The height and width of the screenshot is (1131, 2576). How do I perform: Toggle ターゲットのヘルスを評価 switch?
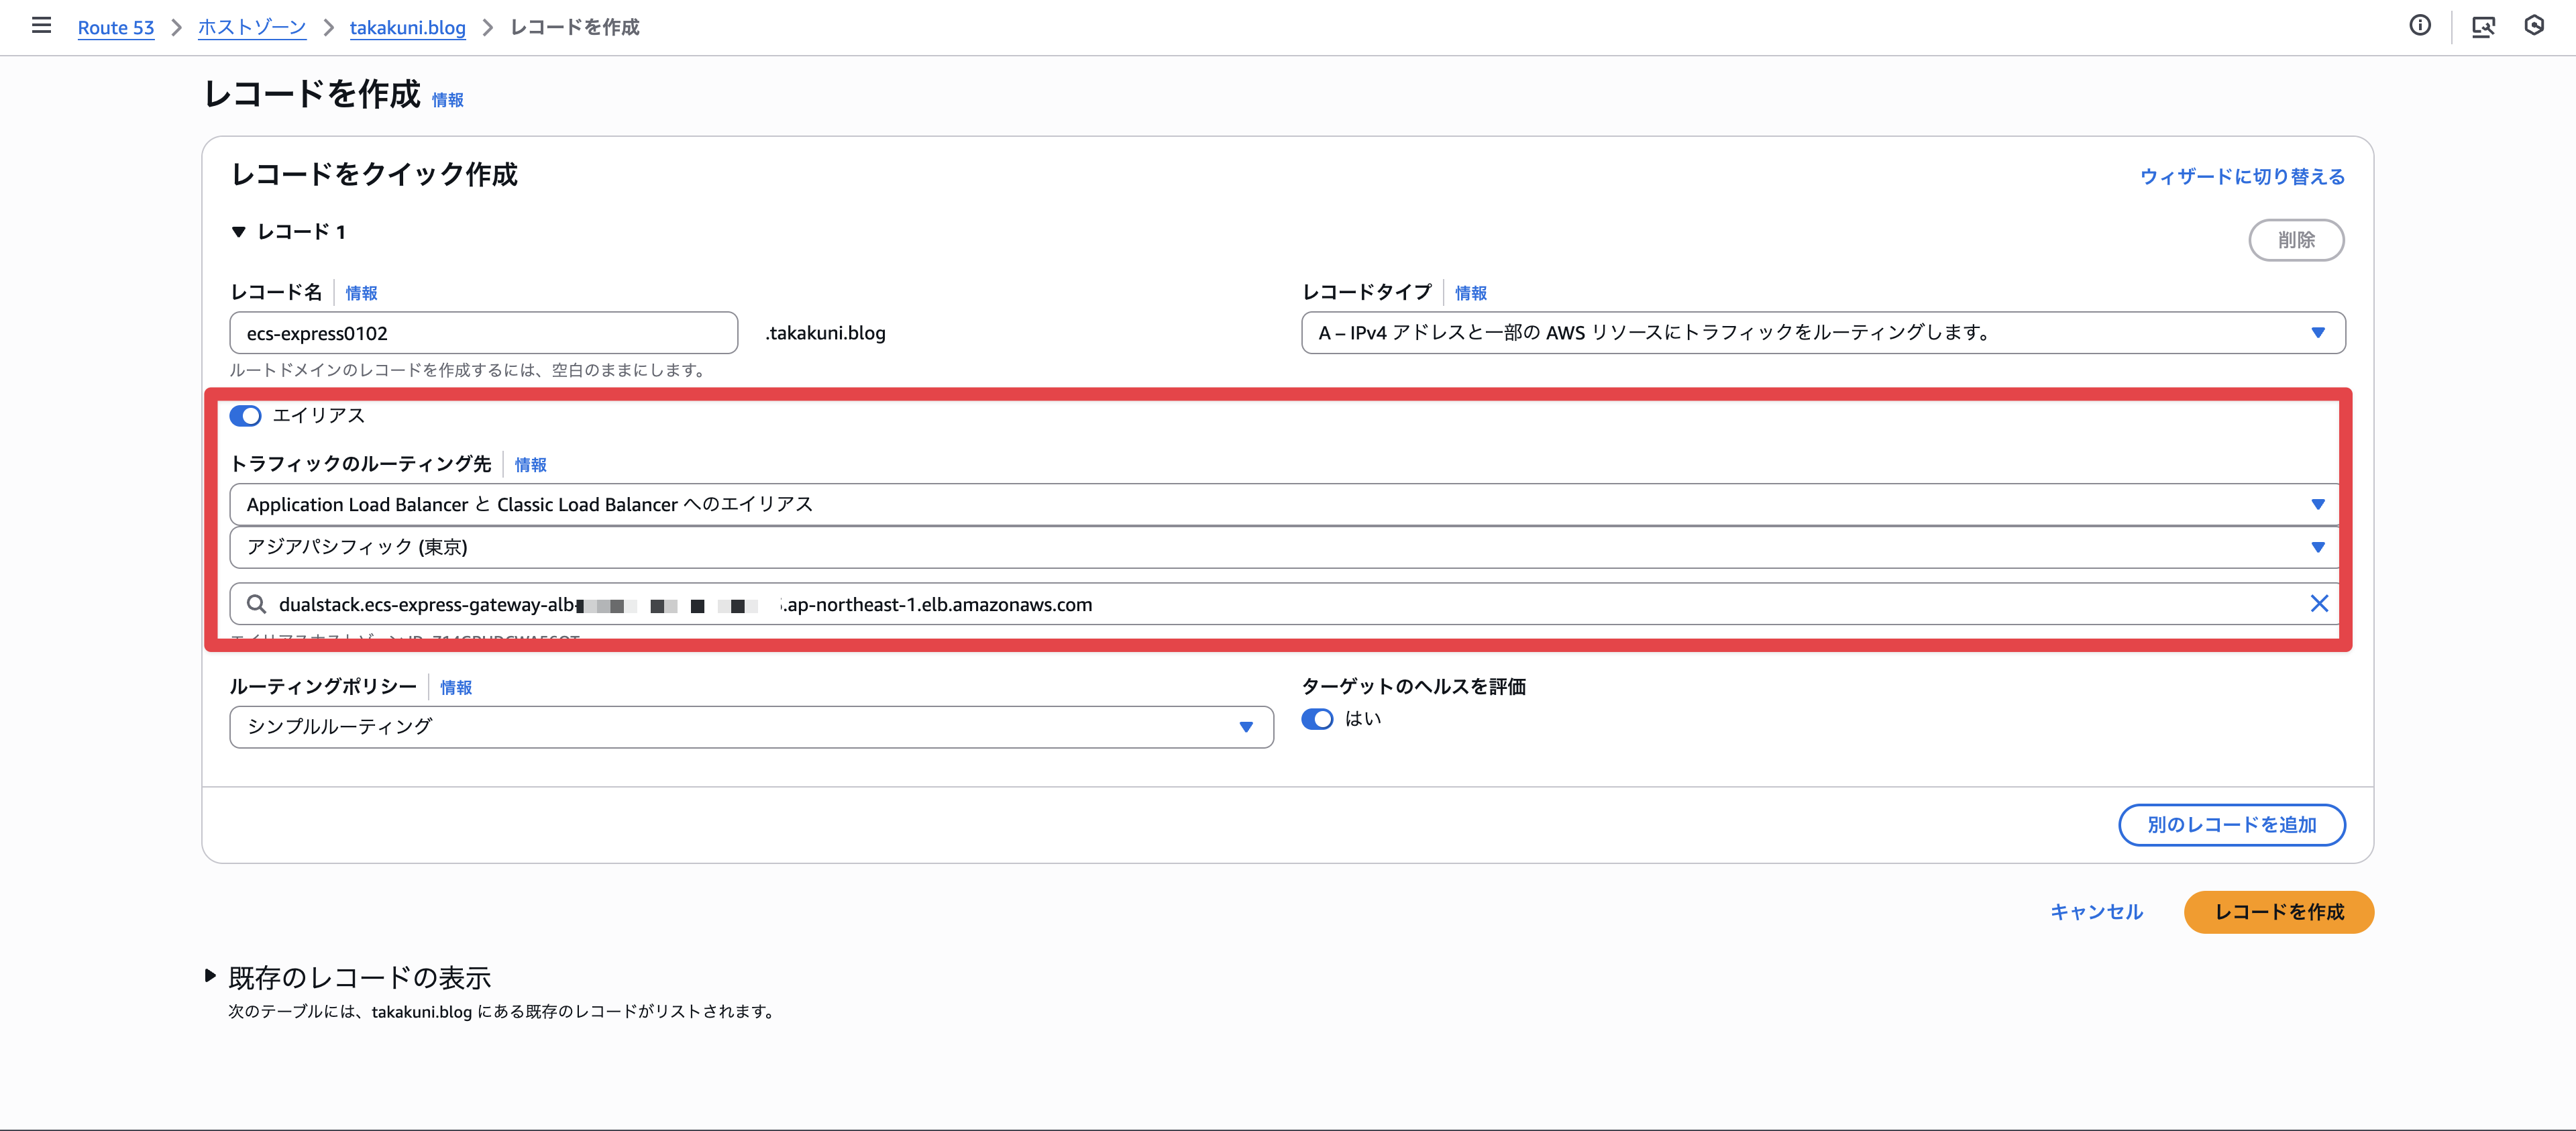[1317, 719]
